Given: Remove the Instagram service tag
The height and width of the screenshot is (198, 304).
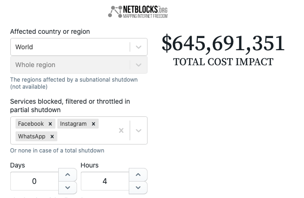Looking at the screenshot, I should pos(94,124).
